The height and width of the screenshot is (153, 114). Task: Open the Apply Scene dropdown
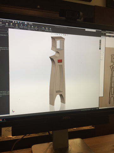(x=65, y=35)
